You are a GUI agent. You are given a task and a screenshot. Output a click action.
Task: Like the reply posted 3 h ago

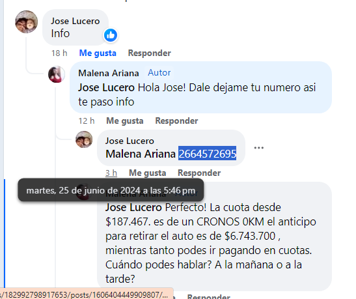tap(147, 173)
